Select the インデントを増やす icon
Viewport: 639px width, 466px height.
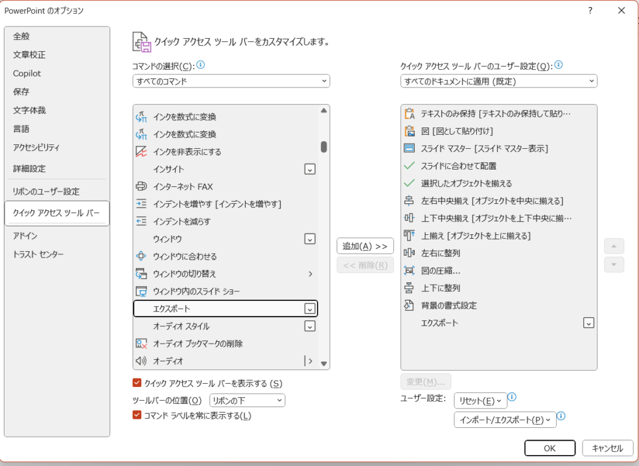pyautogui.click(x=141, y=204)
